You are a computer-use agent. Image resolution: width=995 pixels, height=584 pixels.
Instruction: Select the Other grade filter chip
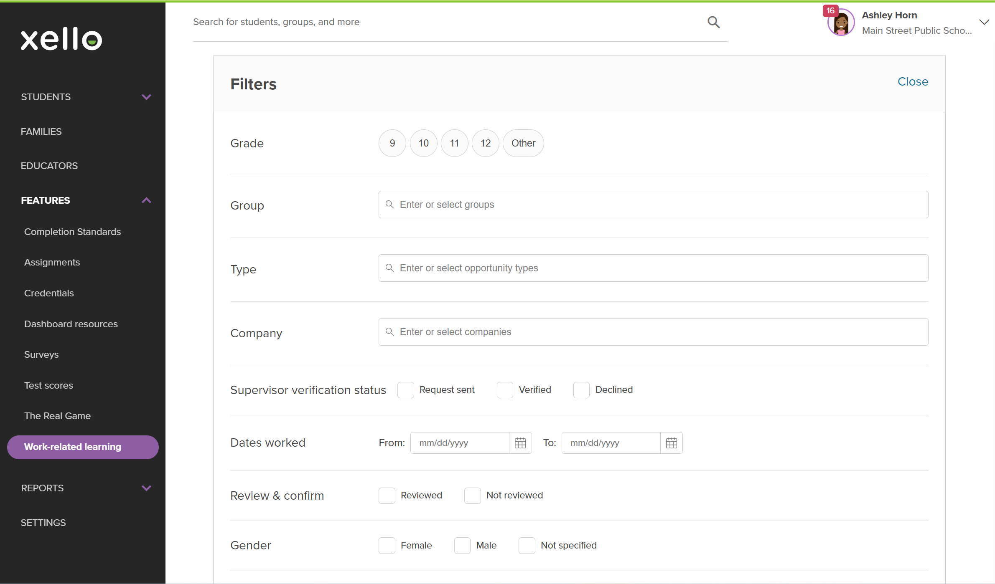(523, 143)
